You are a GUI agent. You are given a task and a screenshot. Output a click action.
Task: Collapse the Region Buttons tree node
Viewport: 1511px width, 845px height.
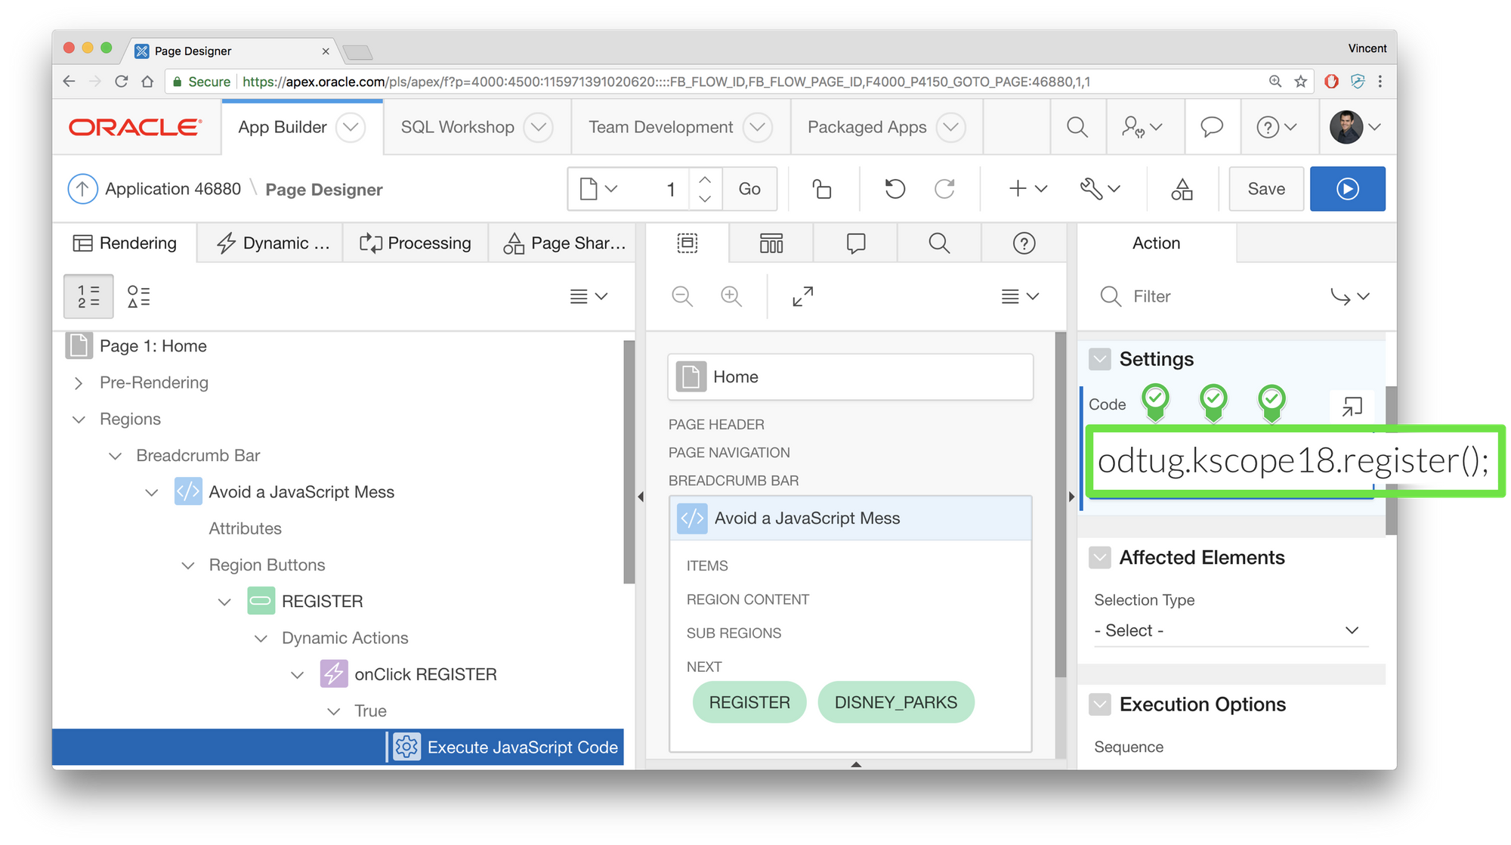click(x=188, y=565)
